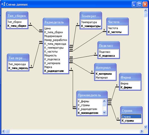Click the Схема данных window icon
The height and width of the screenshot is (135, 149).
pyautogui.click(x=3, y=4)
